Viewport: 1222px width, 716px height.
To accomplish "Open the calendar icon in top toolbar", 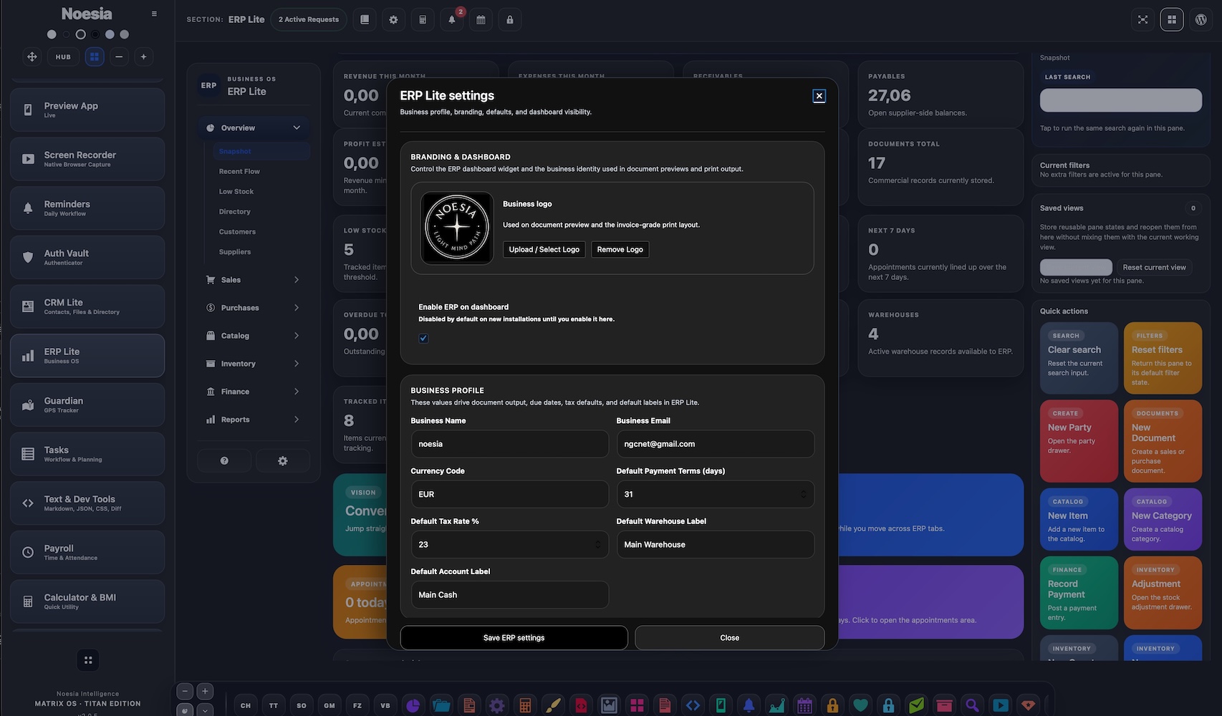I will tap(481, 19).
